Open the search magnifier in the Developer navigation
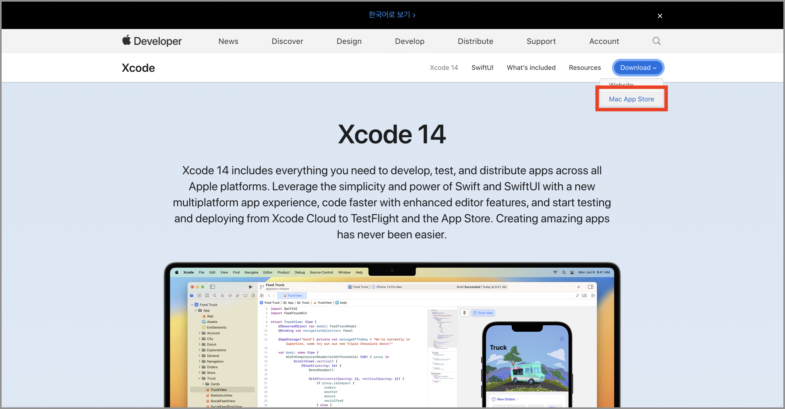Viewport: 785px width, 409px height. (656, 41)
